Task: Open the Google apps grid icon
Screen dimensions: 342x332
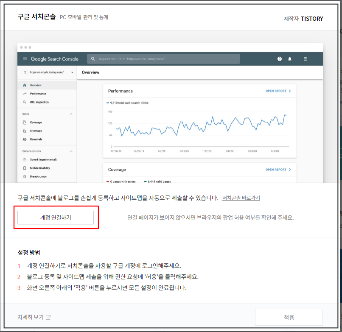Action: coord(306,59)
